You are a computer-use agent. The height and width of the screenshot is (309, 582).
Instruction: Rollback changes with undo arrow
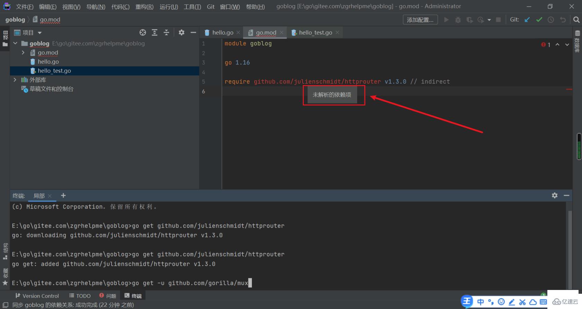tap(563, 20)
